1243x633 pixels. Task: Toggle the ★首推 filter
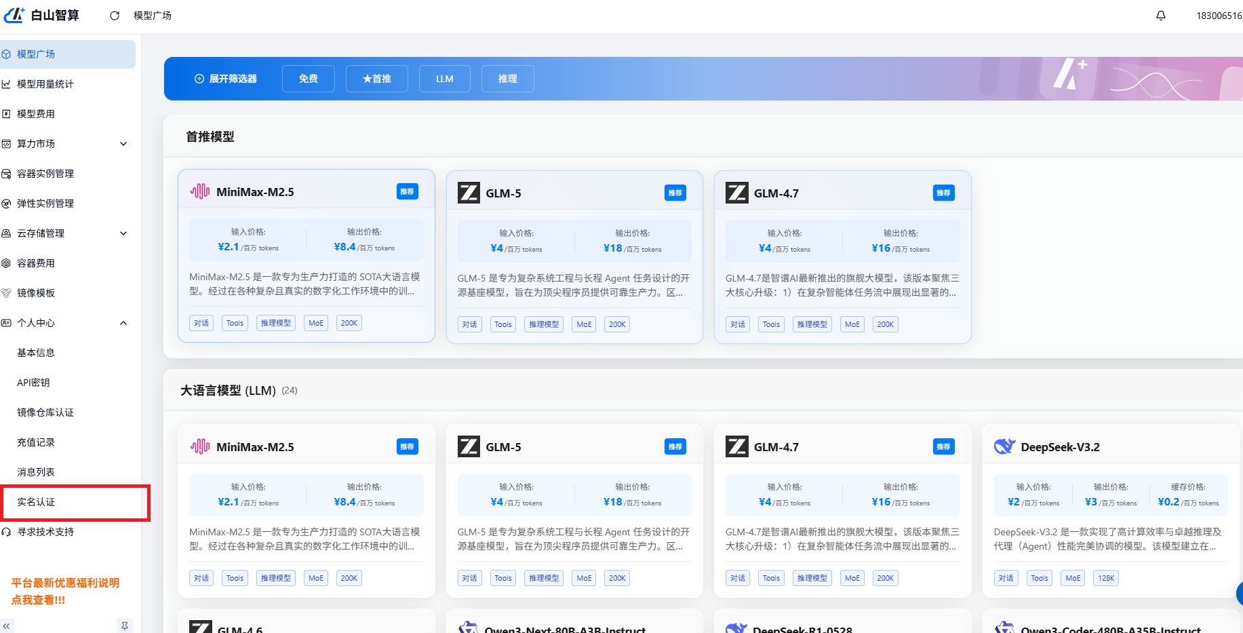coord(376,78)
